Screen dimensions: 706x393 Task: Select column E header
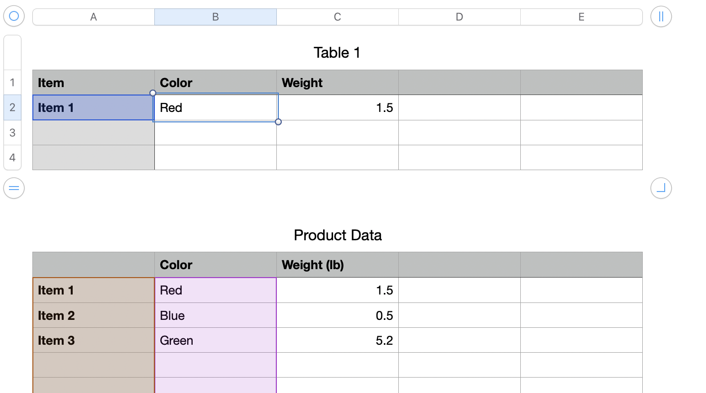coord(581,17)
